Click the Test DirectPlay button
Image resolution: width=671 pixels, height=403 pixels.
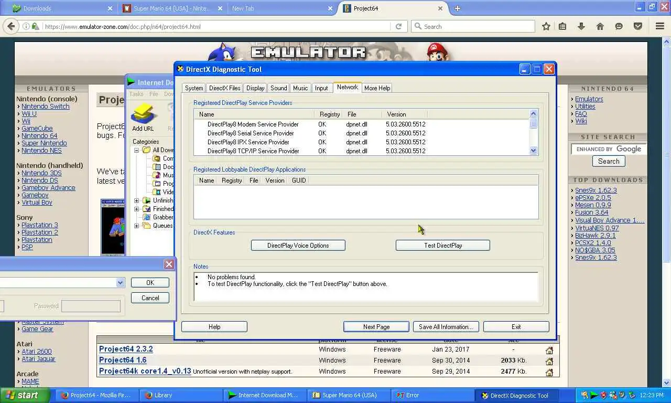click(x=443, y=246)
